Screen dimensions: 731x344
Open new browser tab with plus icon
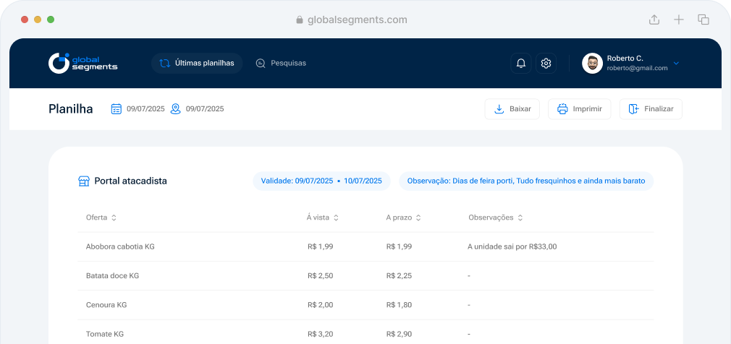tap(679, 20)
